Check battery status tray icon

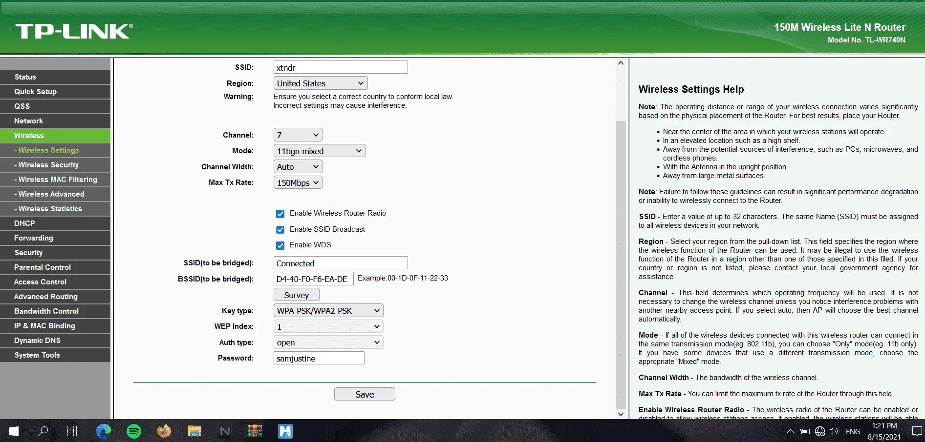tap(805, 431)
